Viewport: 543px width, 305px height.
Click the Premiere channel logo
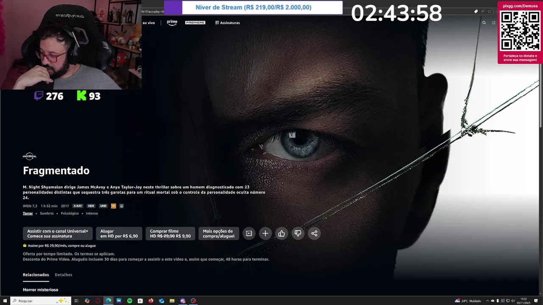tap(195, 22)
